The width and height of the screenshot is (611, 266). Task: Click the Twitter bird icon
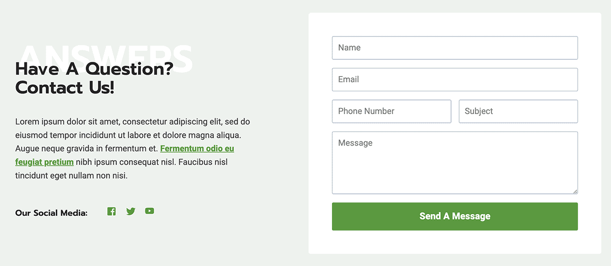pyautogui.click(x=131, y=211)
